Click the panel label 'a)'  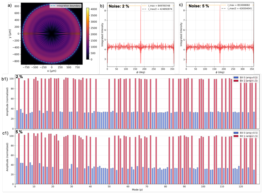click(x=10, y=5)
